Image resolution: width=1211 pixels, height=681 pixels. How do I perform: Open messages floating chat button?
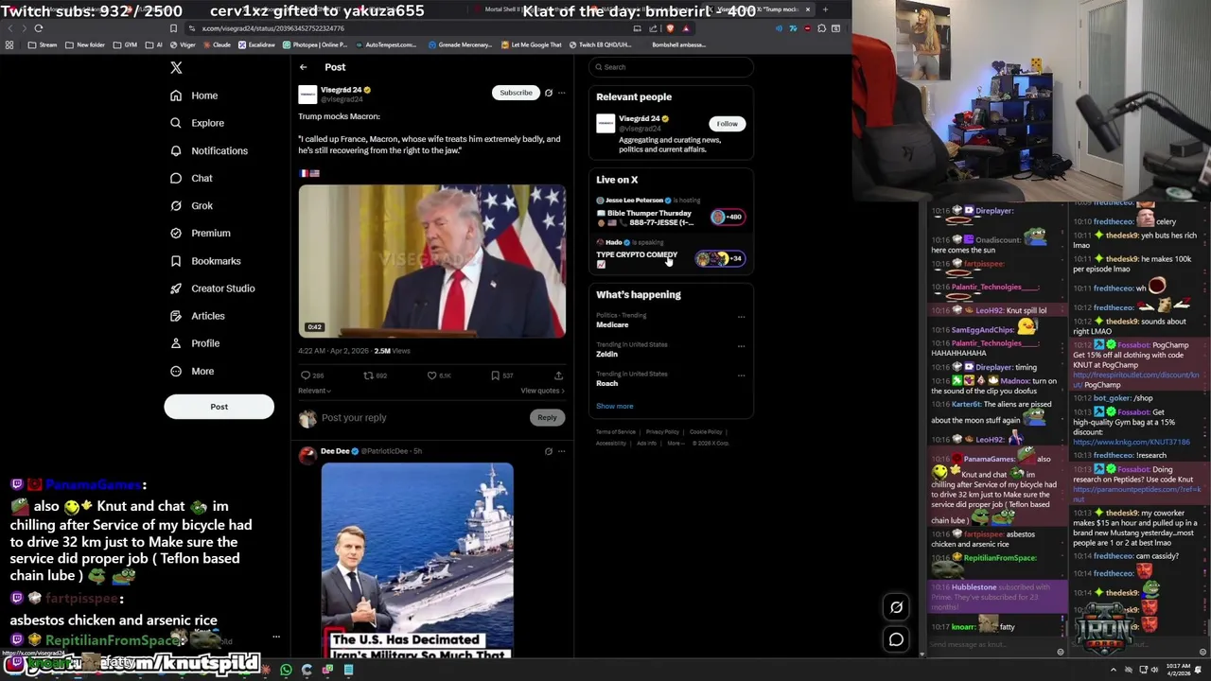(896, 640)
